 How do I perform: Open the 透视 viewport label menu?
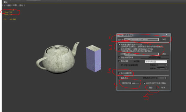coord(9,5)
